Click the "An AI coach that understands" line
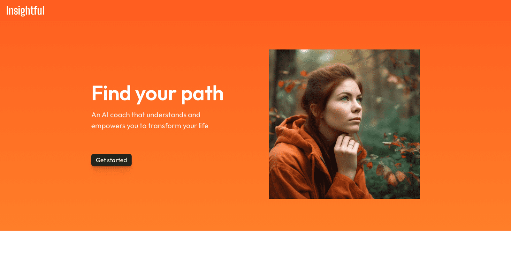 [x=146, y=115]
